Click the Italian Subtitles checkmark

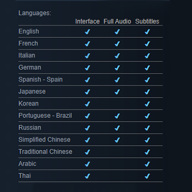click(x=147, y=56)
